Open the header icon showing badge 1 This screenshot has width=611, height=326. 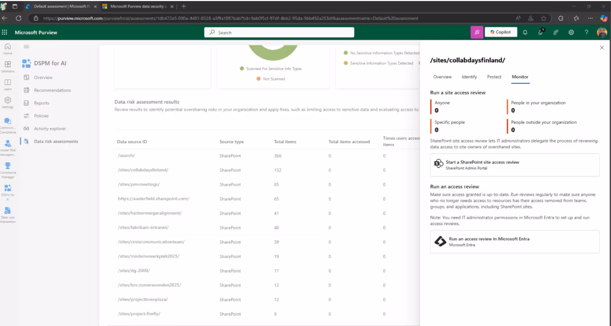point(540,32)
